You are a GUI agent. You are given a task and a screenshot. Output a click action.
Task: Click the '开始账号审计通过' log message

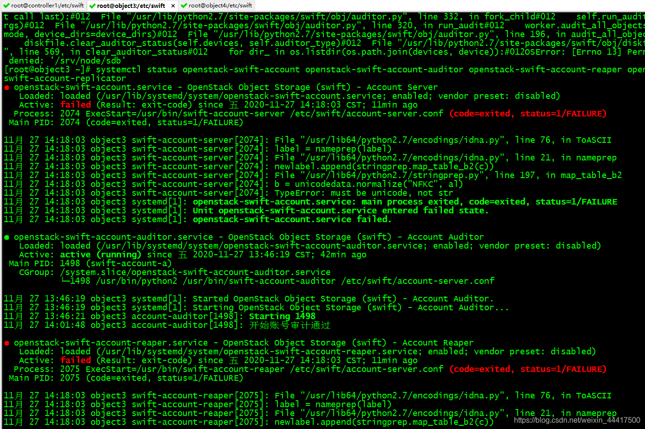point(290,325)
